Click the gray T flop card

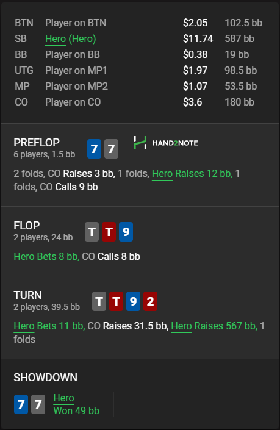click(92, 232)
